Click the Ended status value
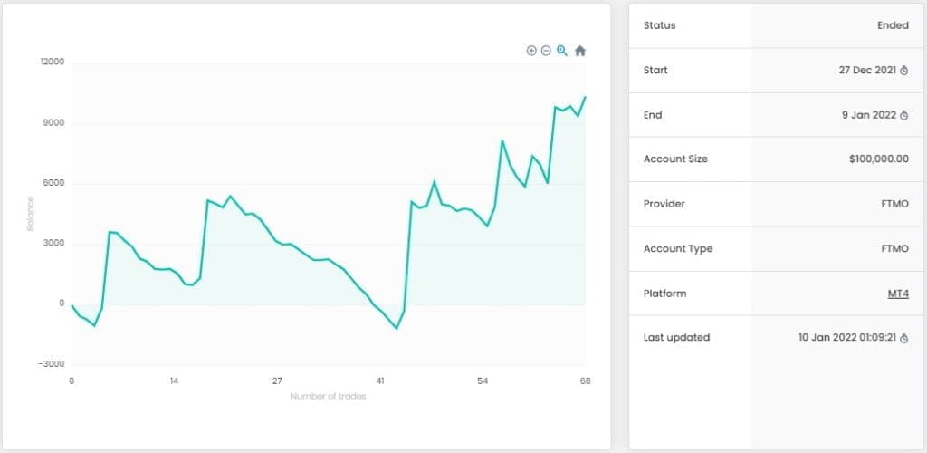The width and height of the screenshot is (927, 453). 893,25
